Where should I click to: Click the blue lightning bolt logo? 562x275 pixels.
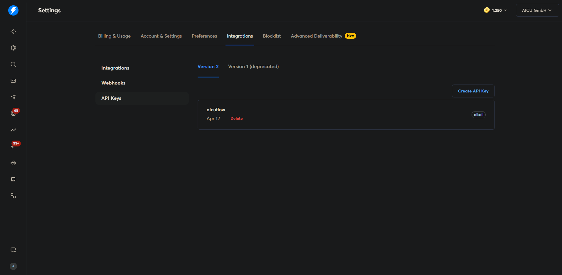tap(13, 11)
